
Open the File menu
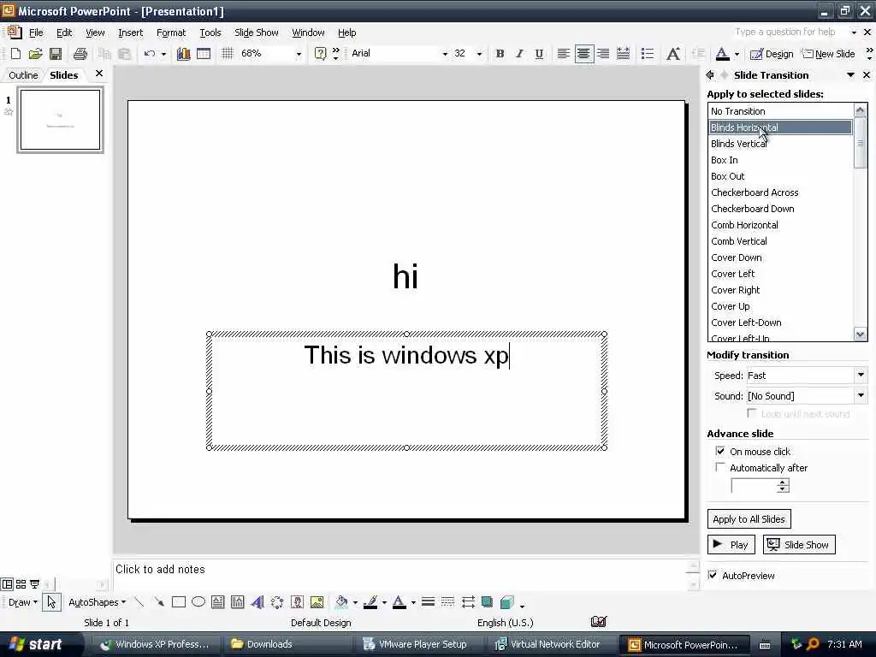(36, 33)
